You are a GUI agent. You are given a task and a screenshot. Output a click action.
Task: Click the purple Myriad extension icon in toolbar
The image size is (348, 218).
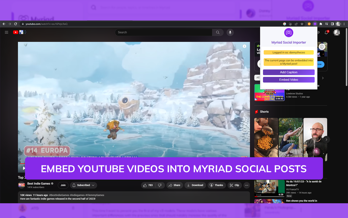tap(315, 24)
